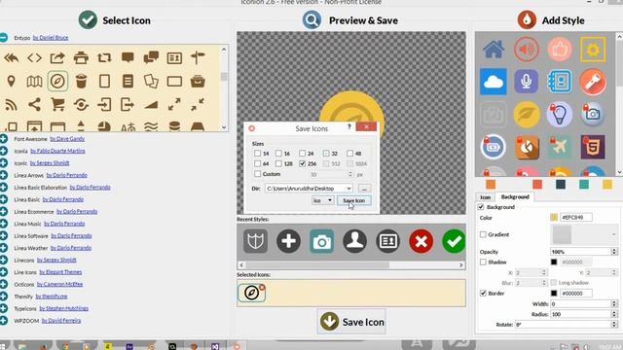Expand the Font Awesome icon set

(3, 139)
